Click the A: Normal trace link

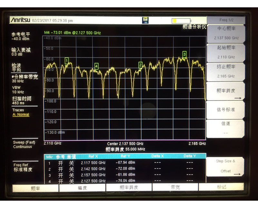click(x=21, y=114)
